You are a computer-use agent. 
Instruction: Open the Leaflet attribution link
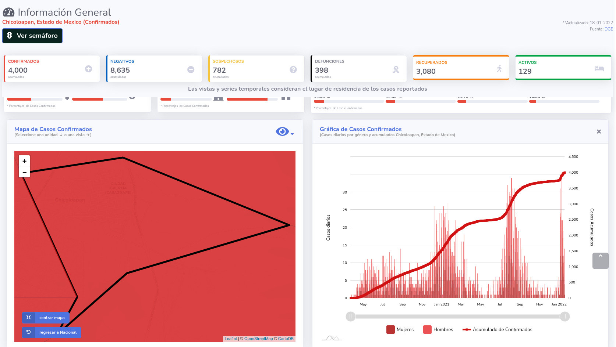click(x=231, y=339)
